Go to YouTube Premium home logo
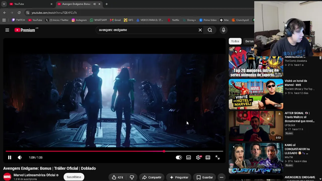 point(25,30)
